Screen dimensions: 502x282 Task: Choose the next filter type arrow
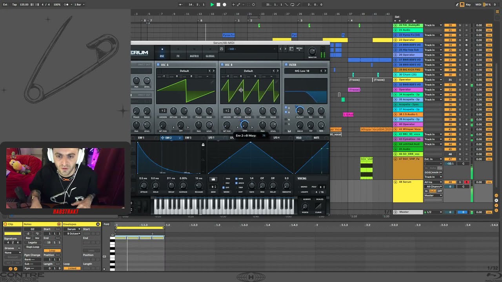[325, 71]
